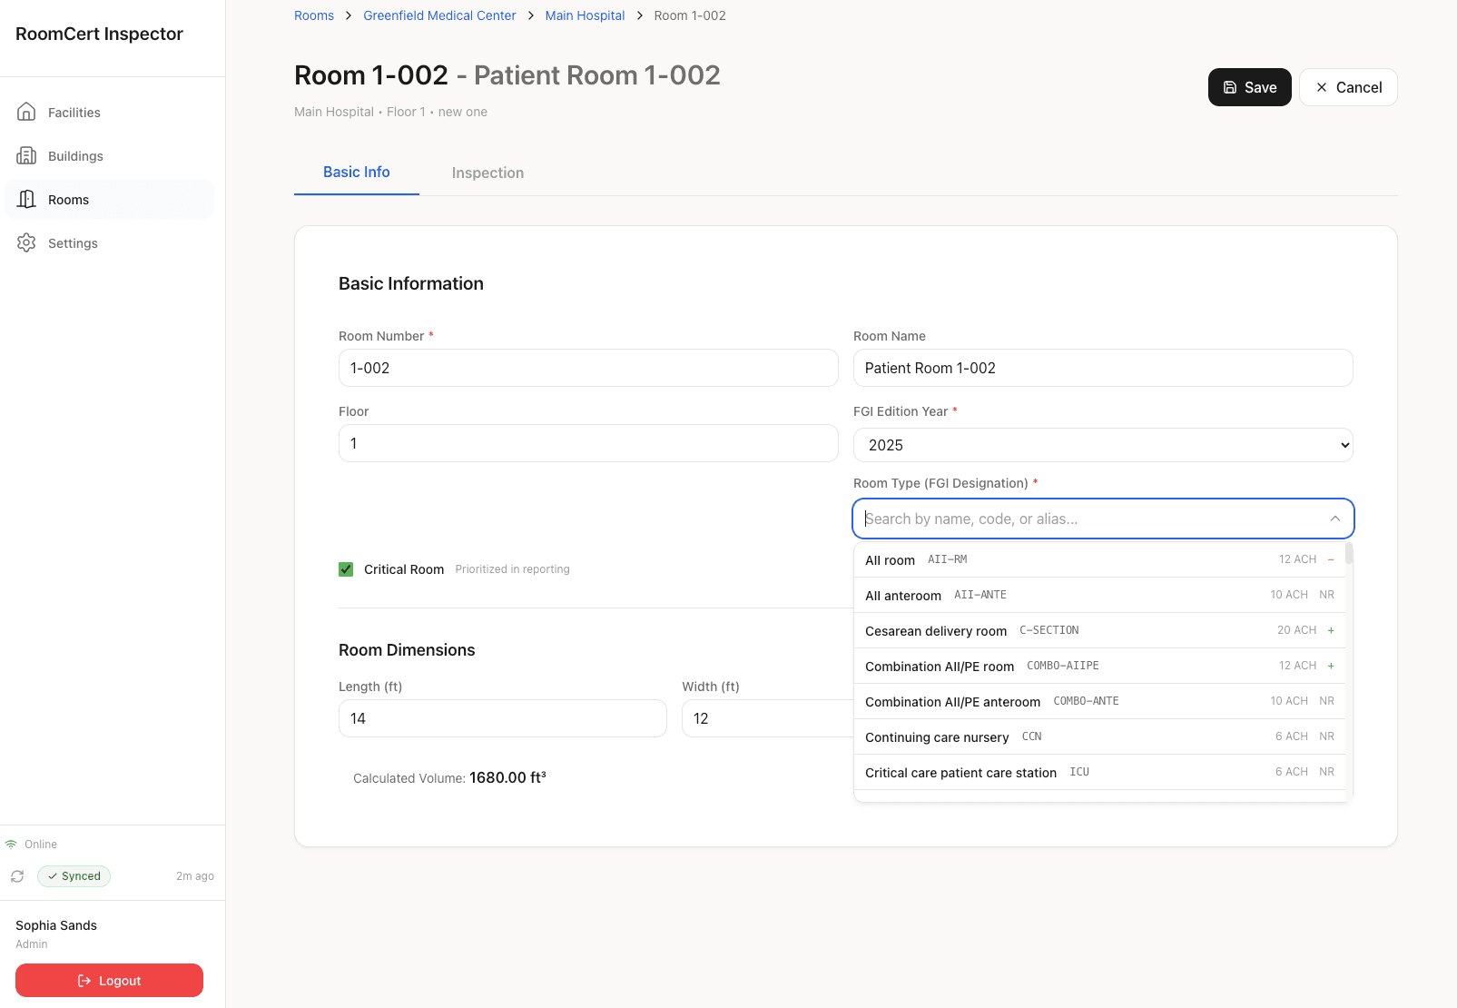Open Settings in the sidebar
Image resolution: width=1457 pixels, height=1008 pixels.
point(110,242)
